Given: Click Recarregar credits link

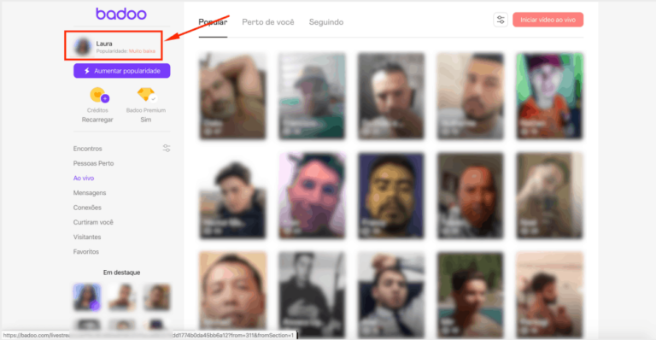Looking at the screenshot, I should tap(97, 120).
